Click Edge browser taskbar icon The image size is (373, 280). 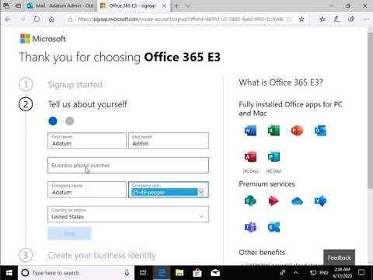(x=162, y=273)
